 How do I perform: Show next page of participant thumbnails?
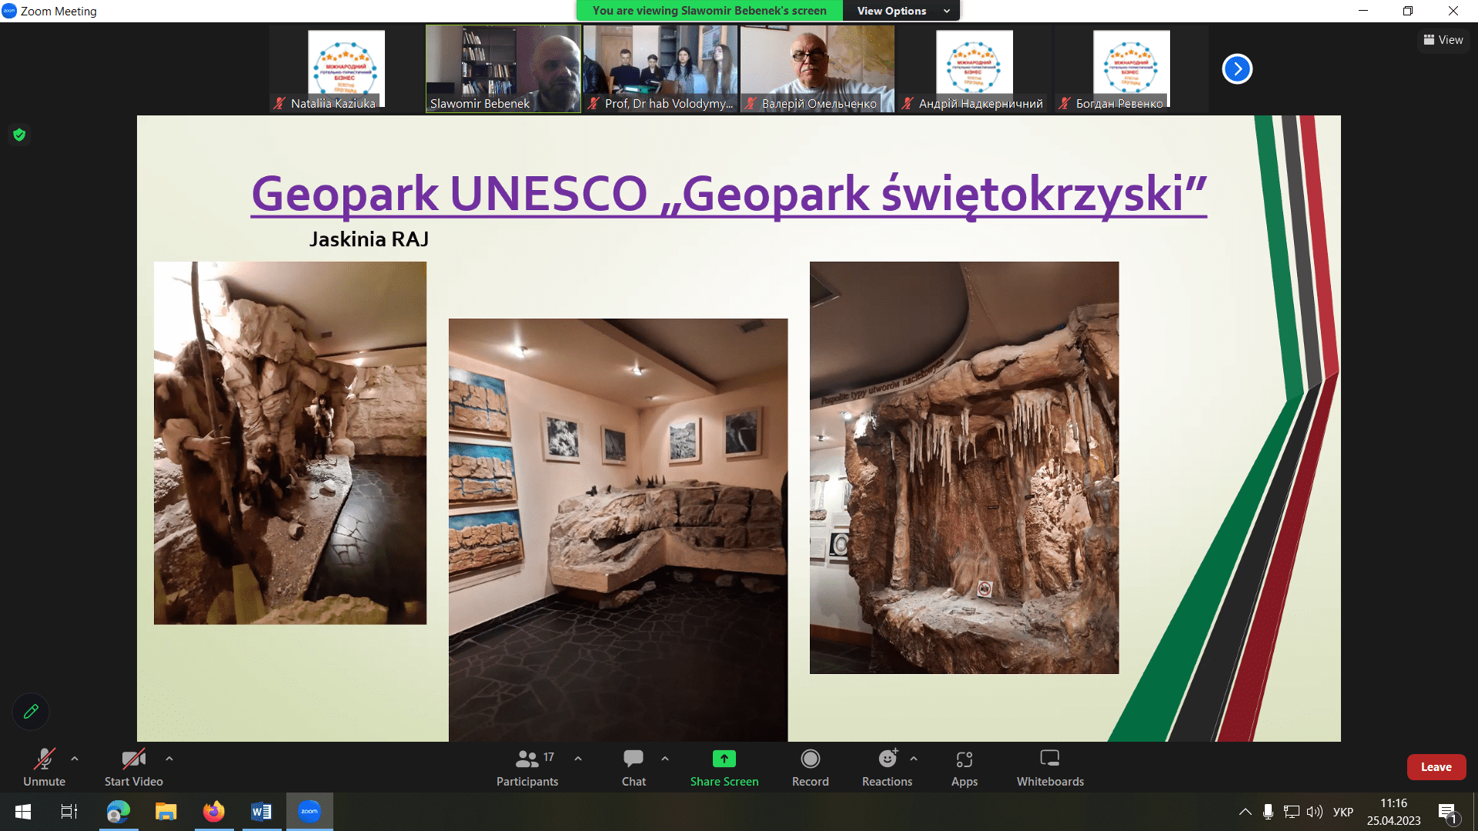coord(1237,69)
